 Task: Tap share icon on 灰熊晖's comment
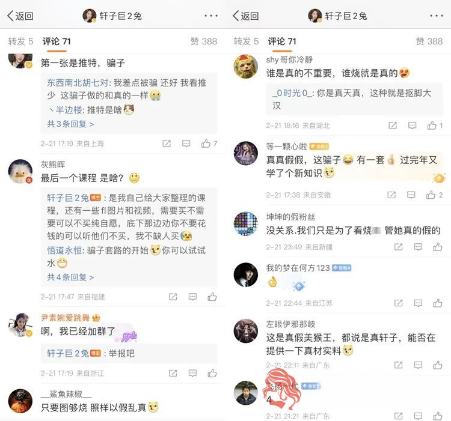pos(173,297)
